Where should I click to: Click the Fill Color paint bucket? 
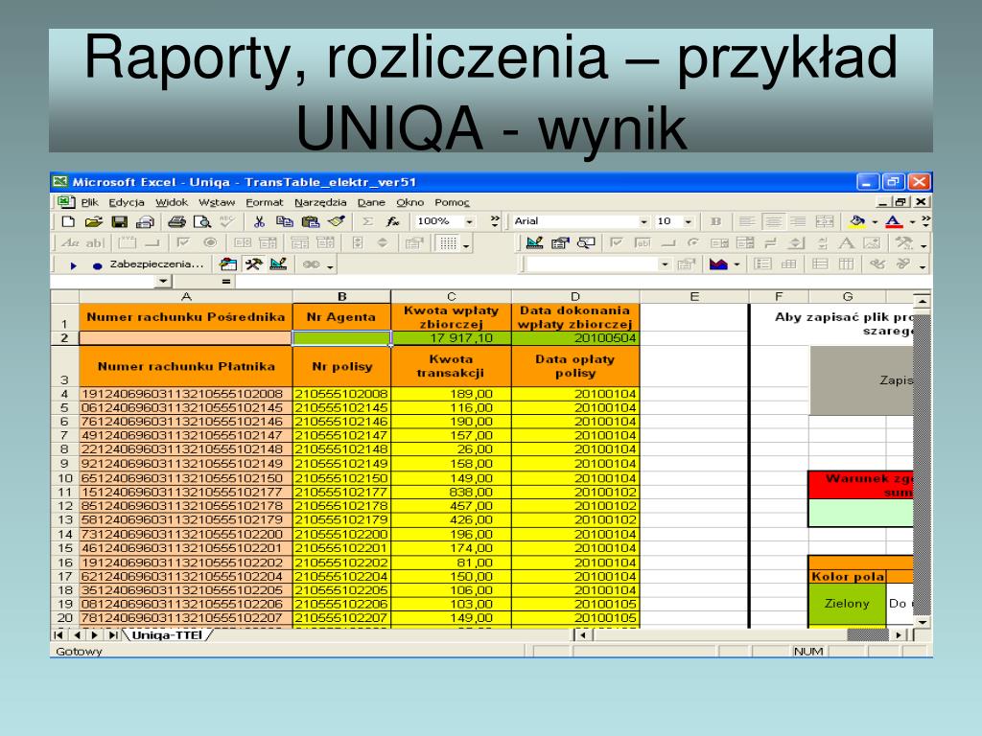857,221
